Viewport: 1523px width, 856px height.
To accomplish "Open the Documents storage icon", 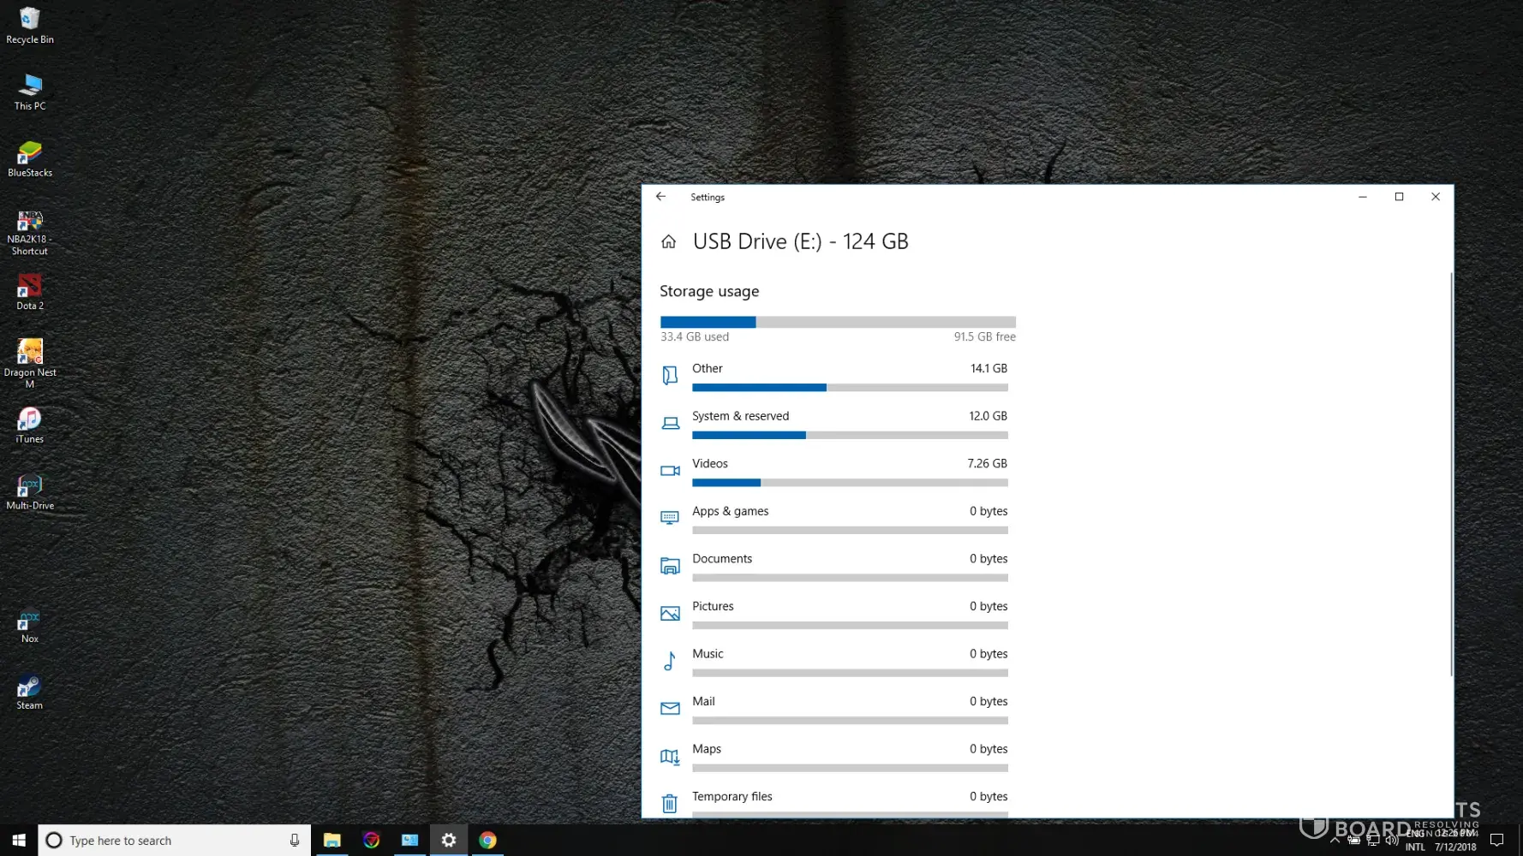I will pyautogui.click(x=670, y=566).
